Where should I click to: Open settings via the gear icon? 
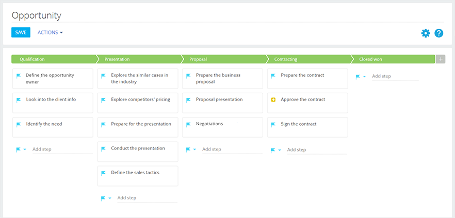(426, 33)
